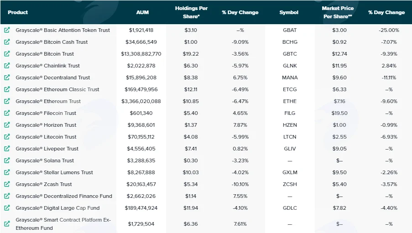
Task: Open external link icon for Zcash Trust
Action: click(7, 184)
